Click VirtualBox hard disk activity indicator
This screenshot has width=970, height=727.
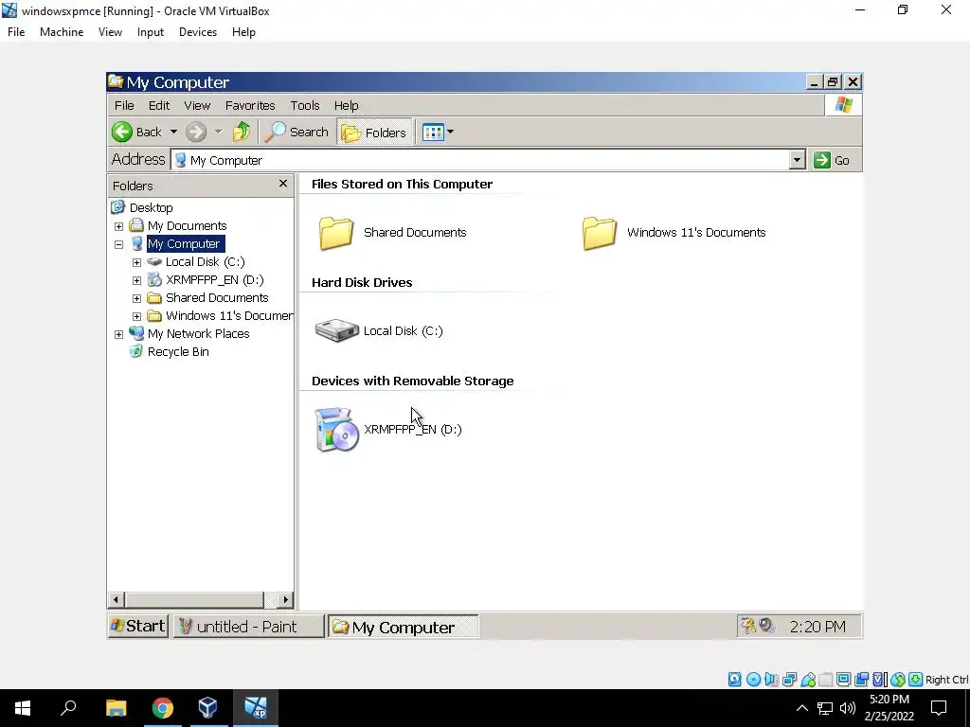click(734, 680)
